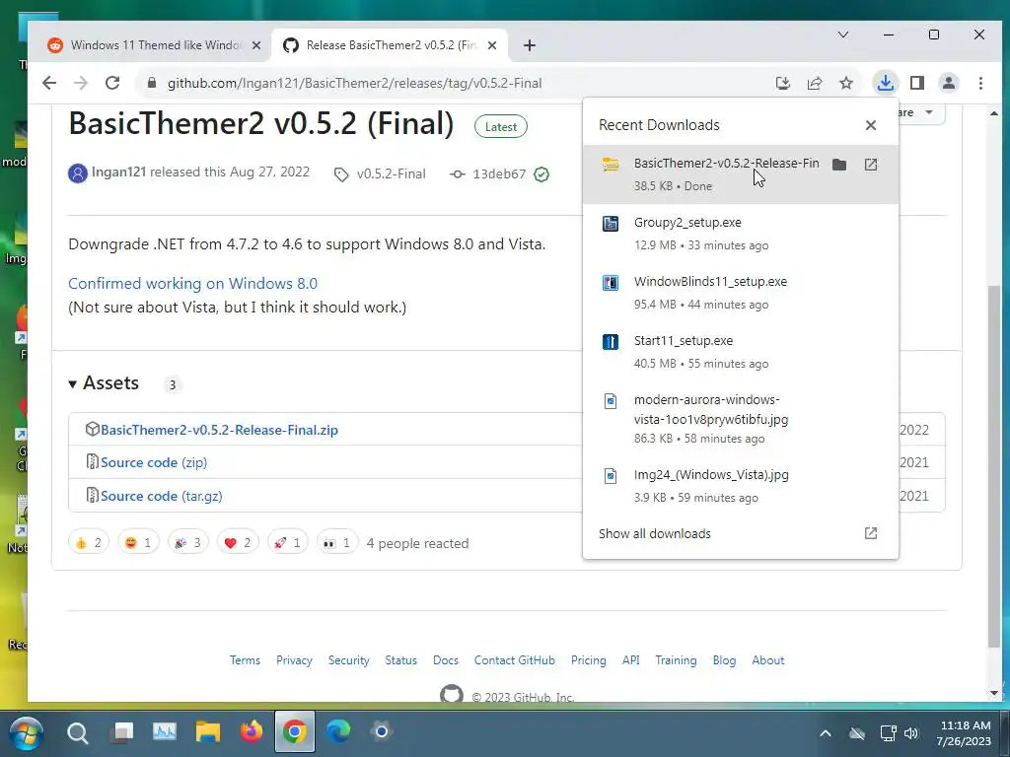Click the page vertical scrollbar thumb
Viewport: 1010px width, 757px height.
[994, 466]
